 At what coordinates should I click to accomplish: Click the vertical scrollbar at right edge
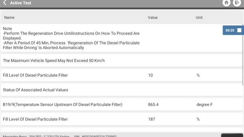click(243, 54)
